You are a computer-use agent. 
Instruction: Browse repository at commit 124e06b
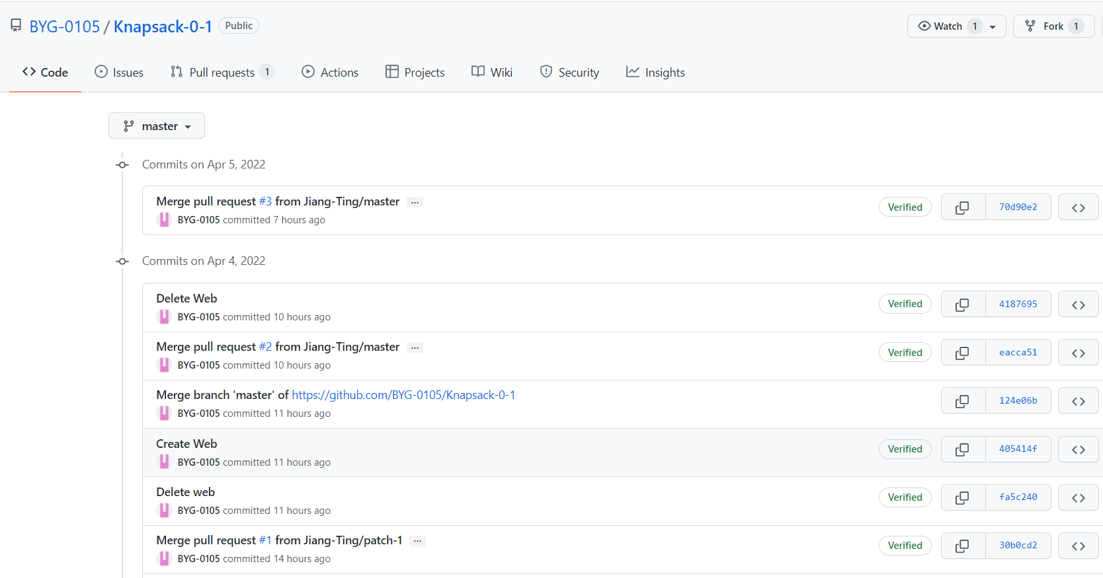tap(1079, 401)
